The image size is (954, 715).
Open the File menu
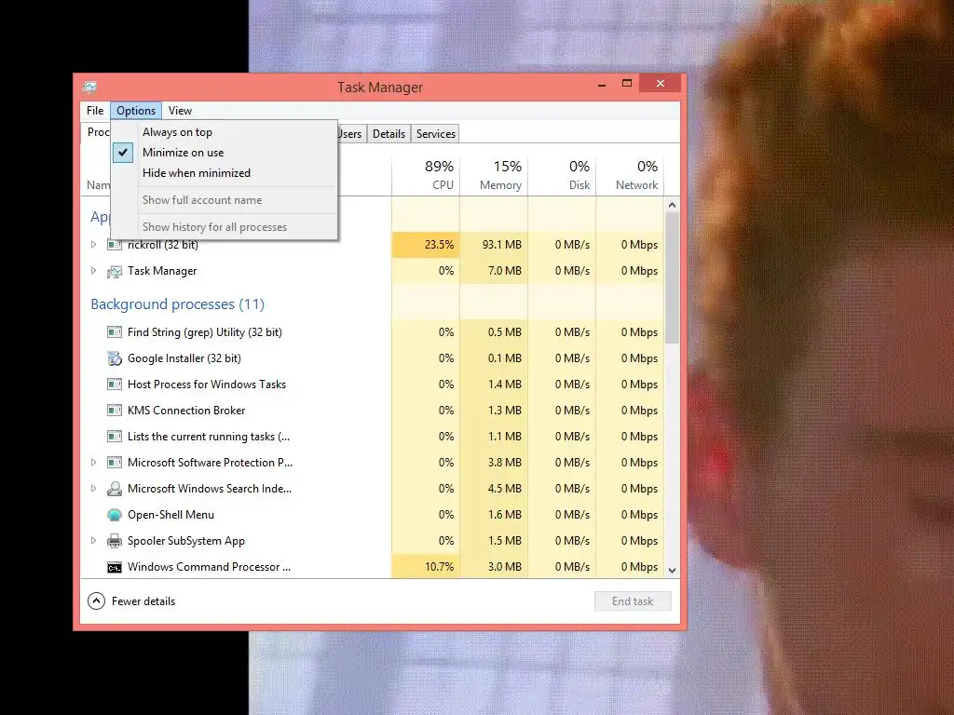tap(95, 111)
